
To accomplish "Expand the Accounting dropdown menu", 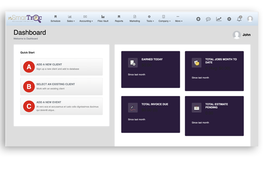I will tap(85, 19).
